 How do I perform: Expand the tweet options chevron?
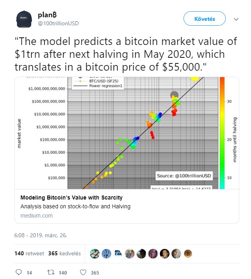(236, 19)
